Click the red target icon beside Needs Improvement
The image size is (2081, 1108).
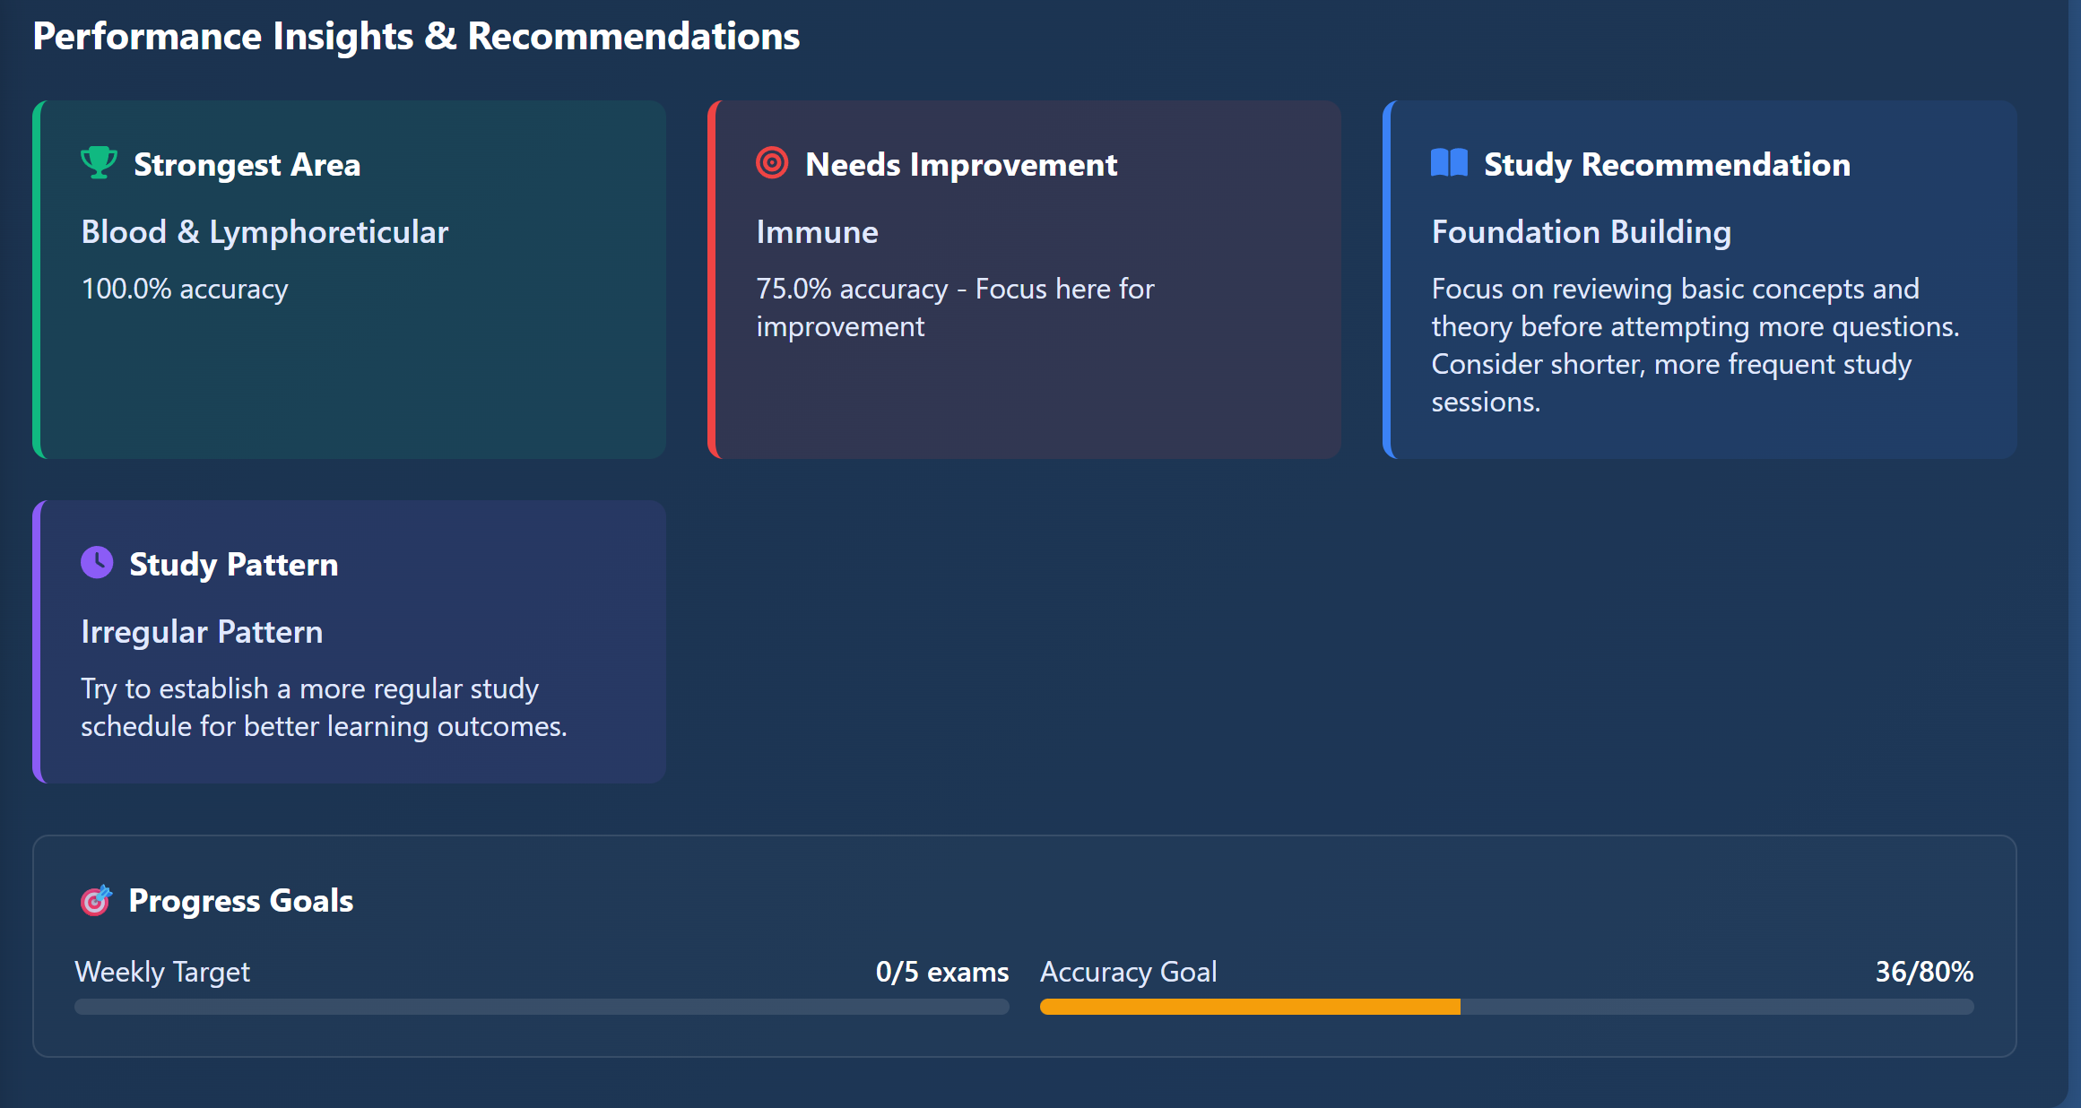[772, 163]
